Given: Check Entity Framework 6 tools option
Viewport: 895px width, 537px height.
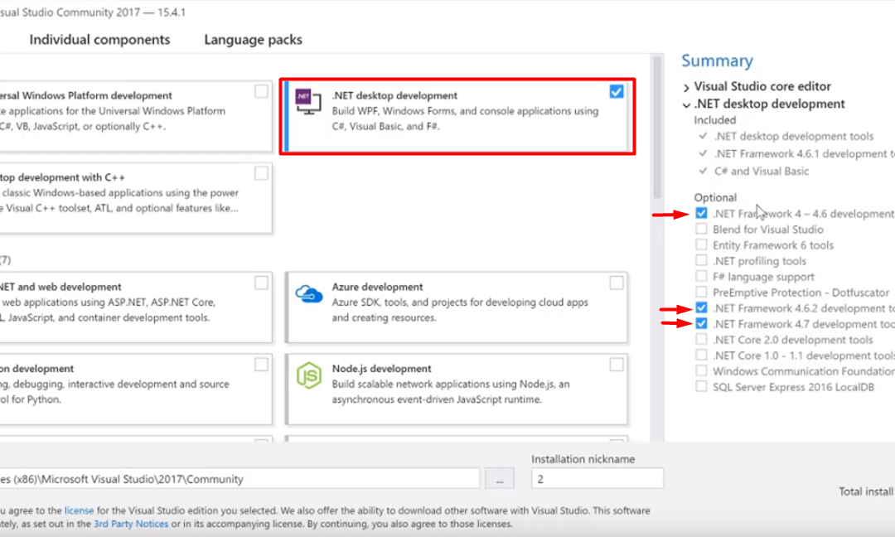Looking at the screenshot, I should 701,244.
